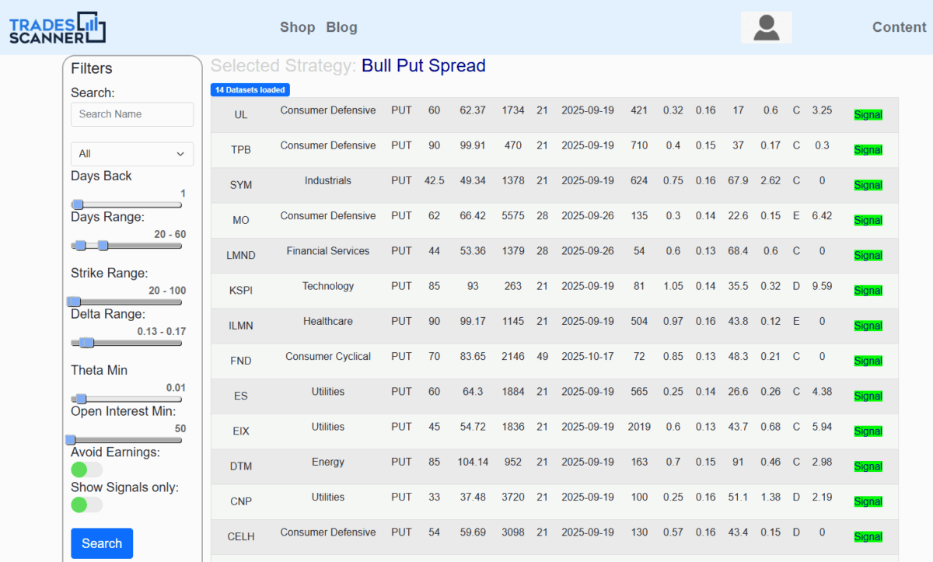Open the Signal badge for KSPI
This screenshot has width=933, height=562.
point(868,291)
